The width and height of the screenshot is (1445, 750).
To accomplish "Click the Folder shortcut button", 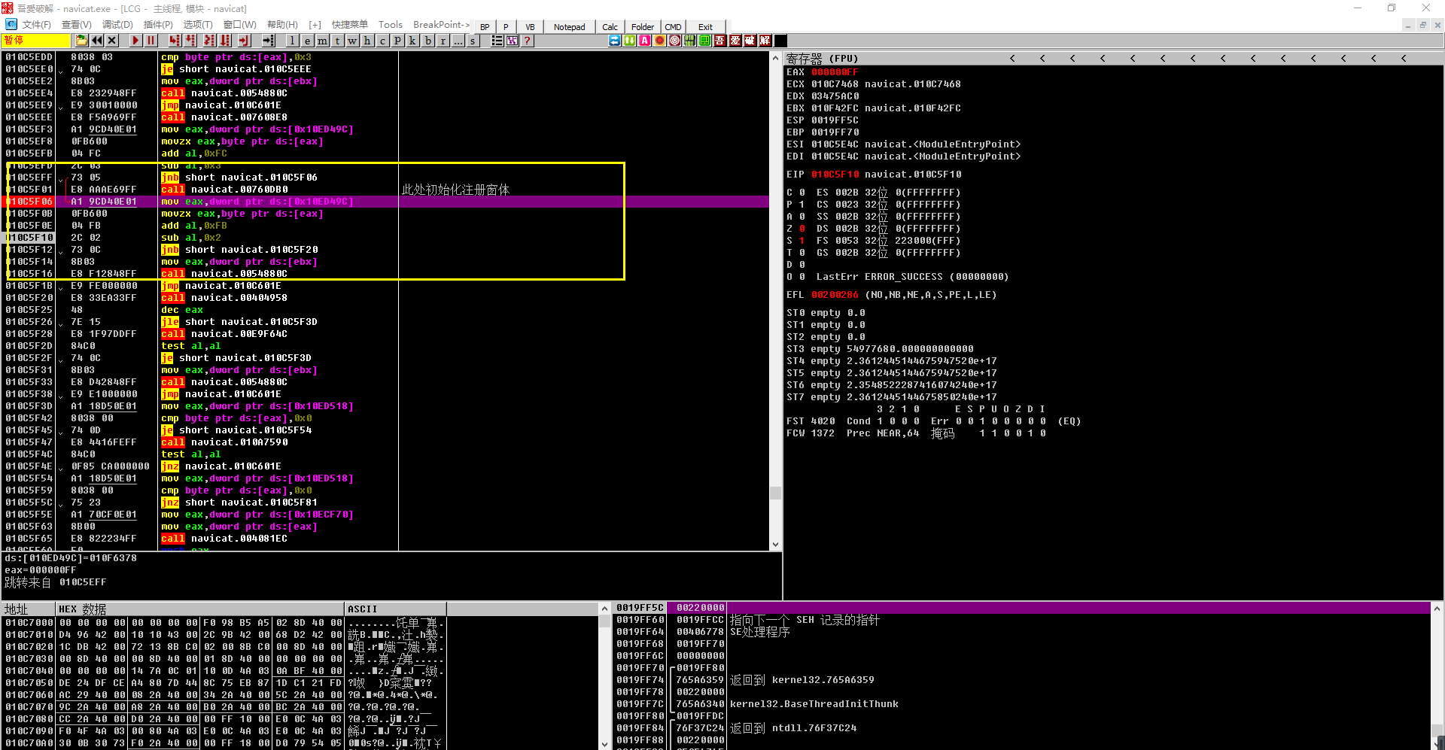I will click(643, 27).
